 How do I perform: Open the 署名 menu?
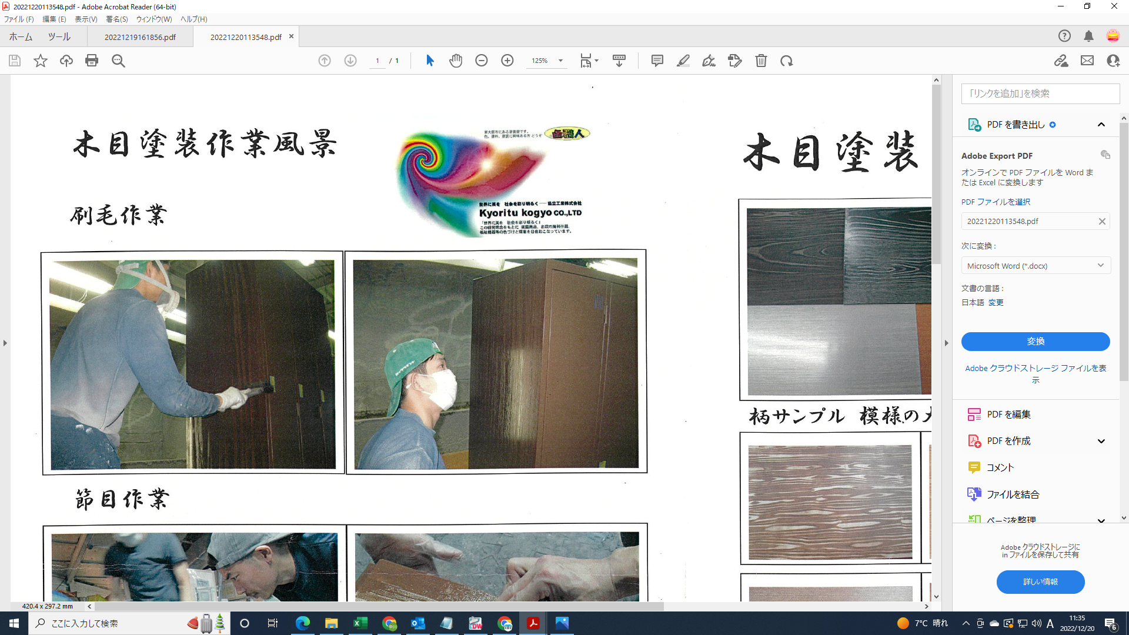pyautogui.click(x=117, y=19)
